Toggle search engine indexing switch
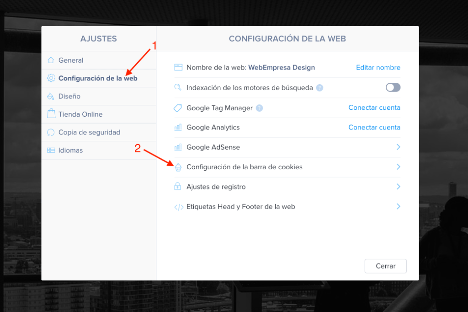 [393, 87]
